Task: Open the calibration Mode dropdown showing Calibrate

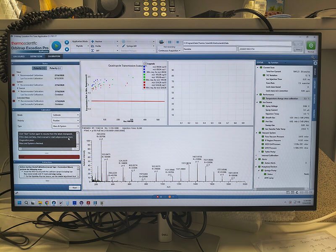Action: point(66,115)
